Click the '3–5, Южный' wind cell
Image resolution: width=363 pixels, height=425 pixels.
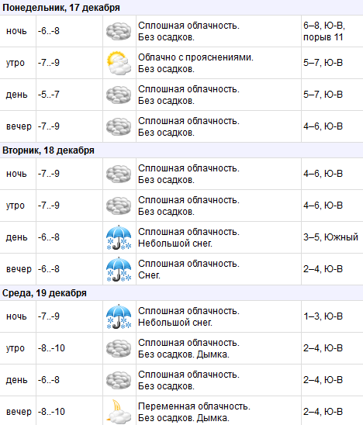click(x=330, y=237)
